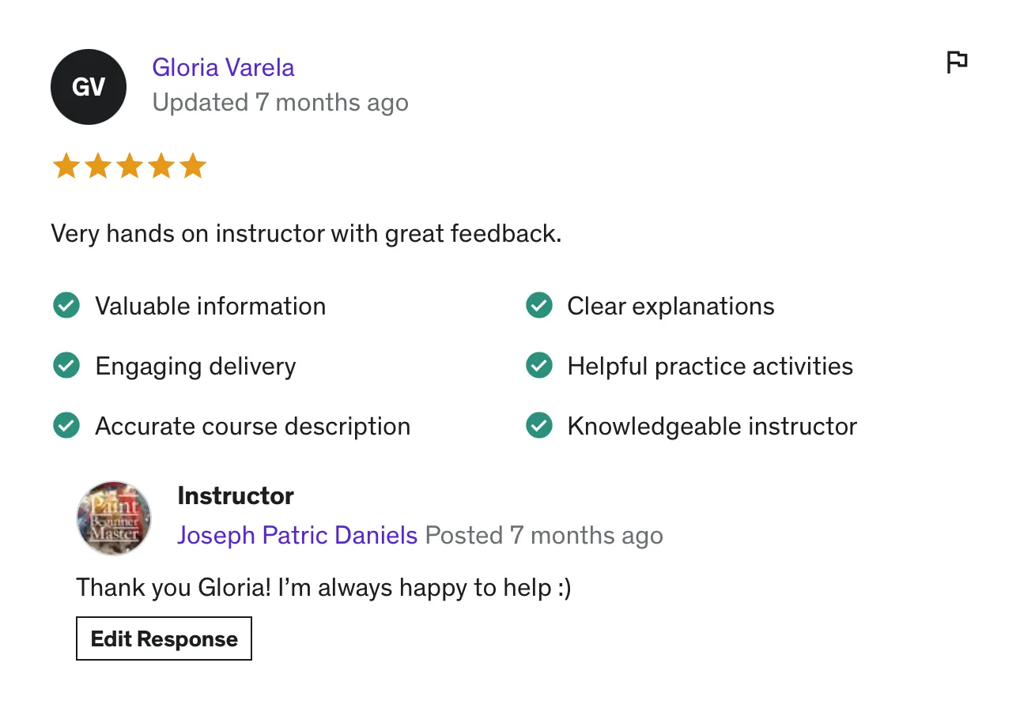1020x708 pixels.
Task: Click the third gold rating star
Action: pyautogui.click(x=129, y=167)
